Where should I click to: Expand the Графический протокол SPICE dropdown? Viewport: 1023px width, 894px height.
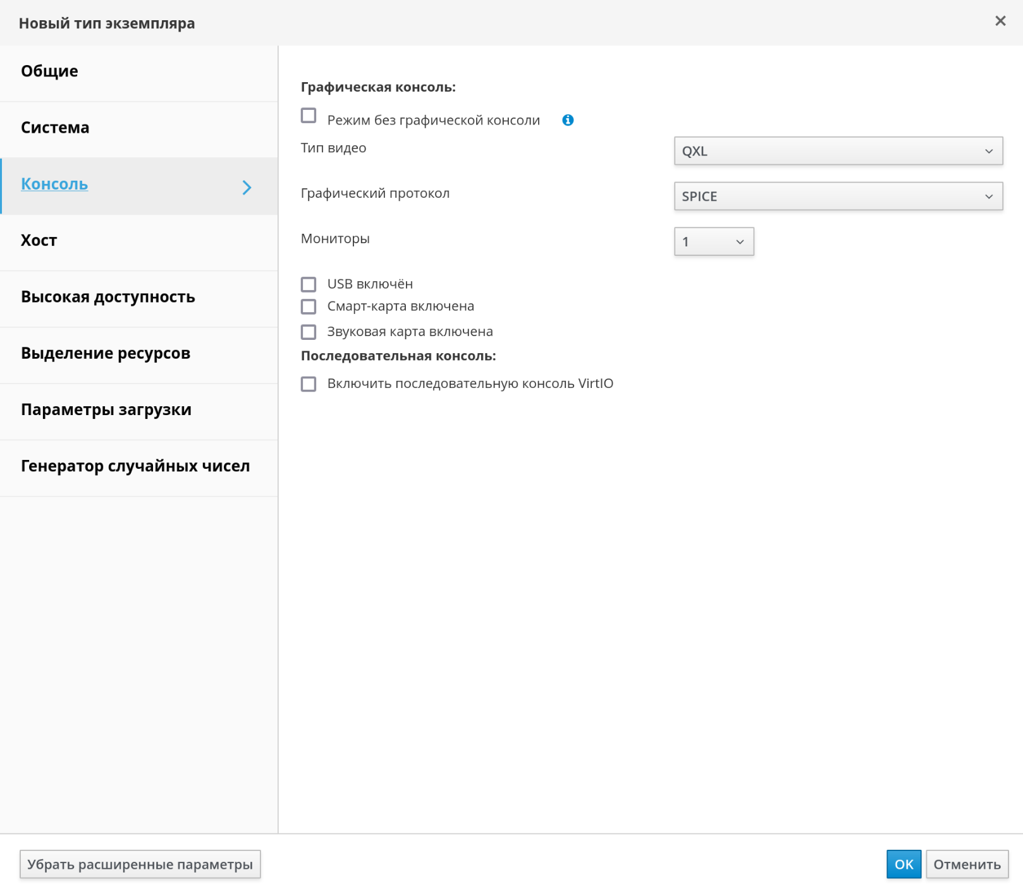click(x=838, y=196)
